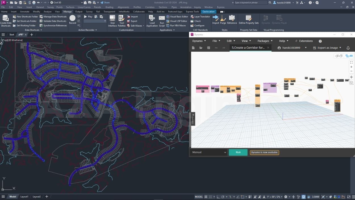Switch to the Analyze ribbon tab
The height and width of the screenshot is (200, 355).
(x=47, y=12)
